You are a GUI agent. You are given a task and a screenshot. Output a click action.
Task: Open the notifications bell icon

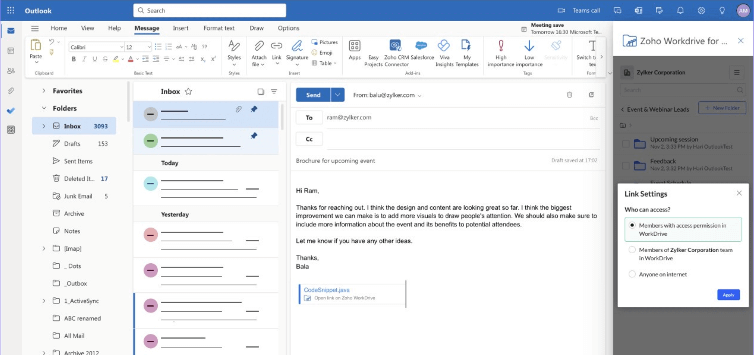pos(680,11)
